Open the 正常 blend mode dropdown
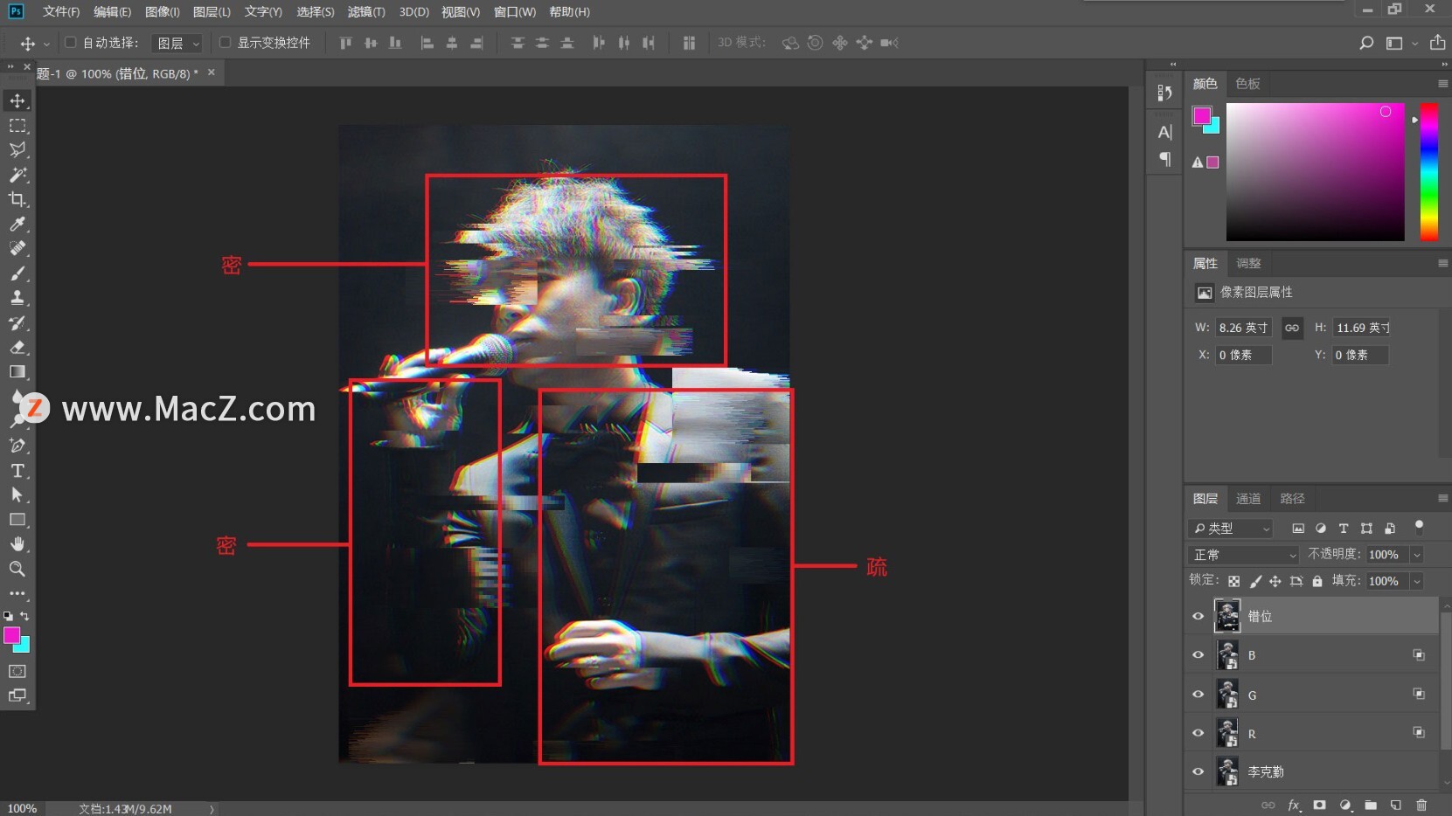This screenshot has height=816, width=1452. tap(1245, 555)
